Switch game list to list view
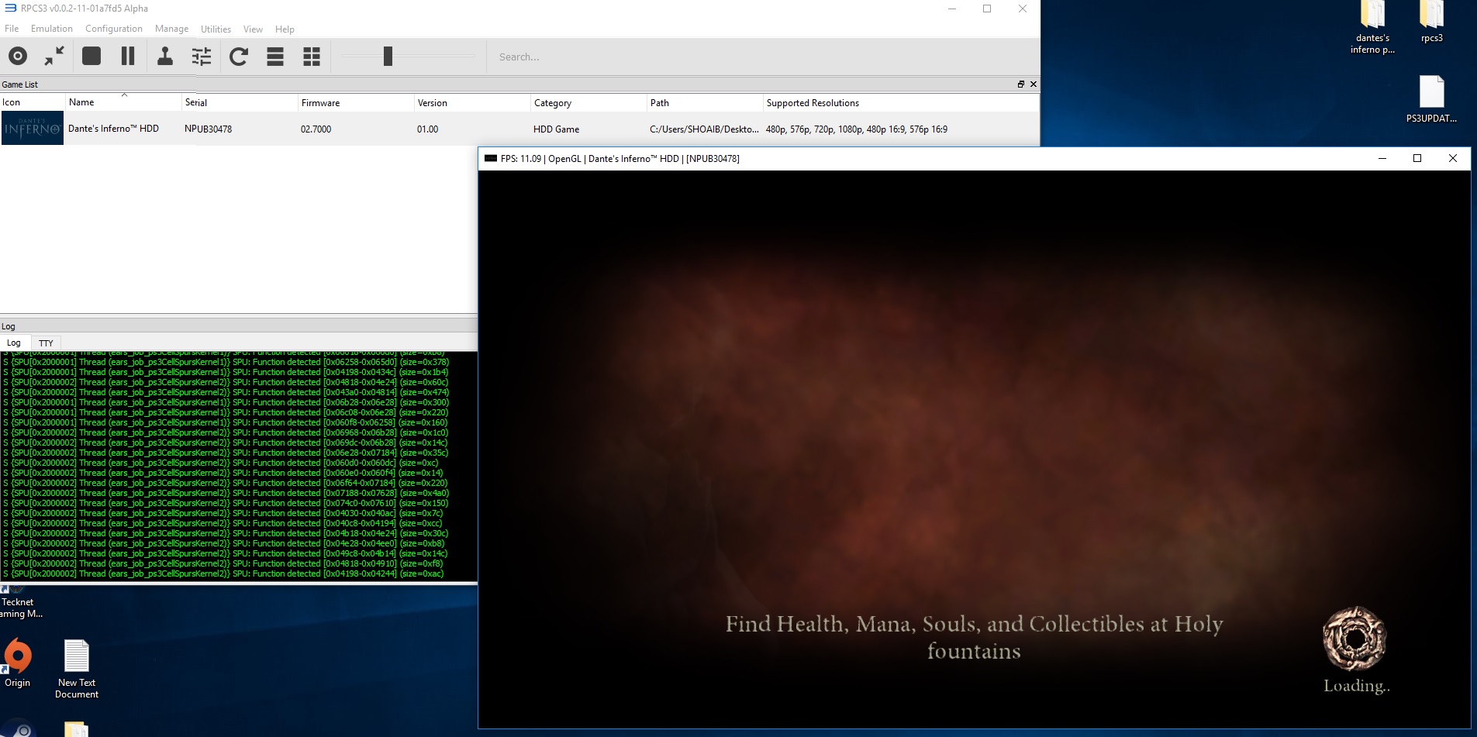Viewport: 1477px width, 737px height. point(275,57)
